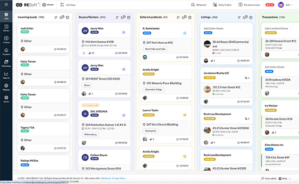Screen dimensions: 299x184
Task: Click the RESoft logo
Action: point(27,5)
